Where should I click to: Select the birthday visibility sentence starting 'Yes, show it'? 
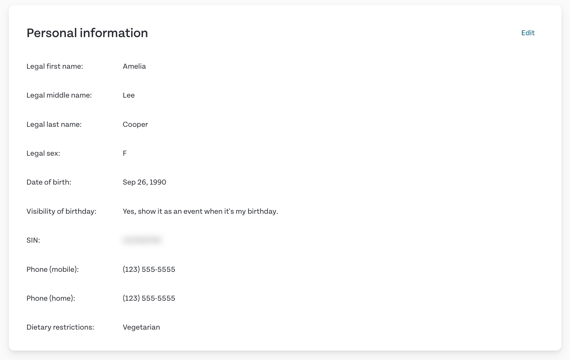(200, 211)
